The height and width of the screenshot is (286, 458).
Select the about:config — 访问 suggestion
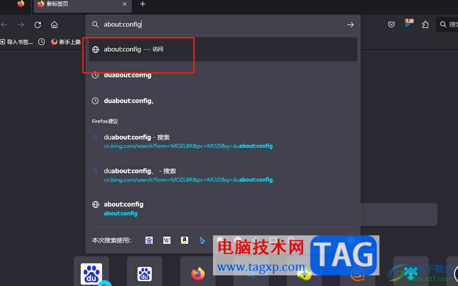pos(223,49)
